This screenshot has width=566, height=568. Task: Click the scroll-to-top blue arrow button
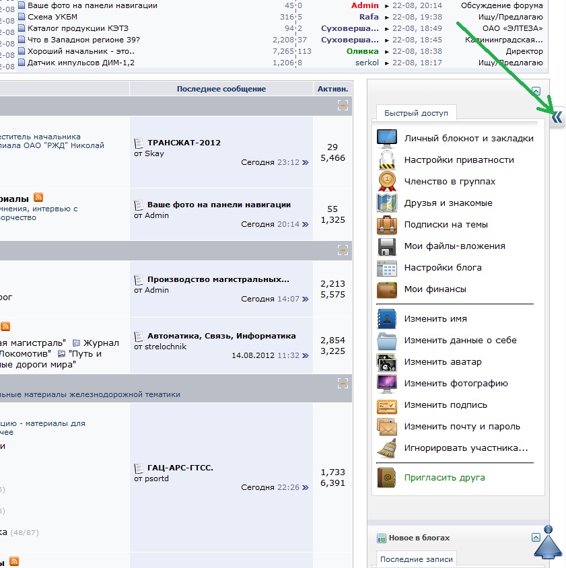click(x=548, y=542)
